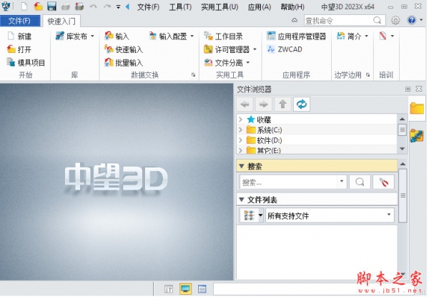
Task: Click the Undo arrow in quick access toolbar
Action: pyautogui.click(x=93, y=6)
